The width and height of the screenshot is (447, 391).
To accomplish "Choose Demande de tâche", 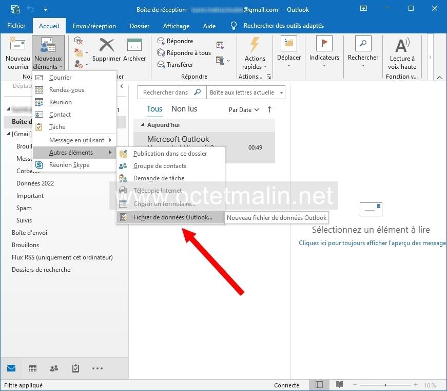I will point(171,178).
